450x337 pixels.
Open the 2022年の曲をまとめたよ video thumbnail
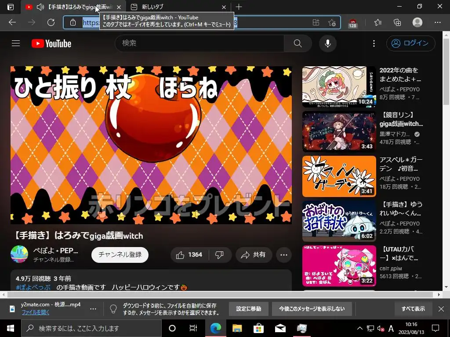(x=339, y=87)
